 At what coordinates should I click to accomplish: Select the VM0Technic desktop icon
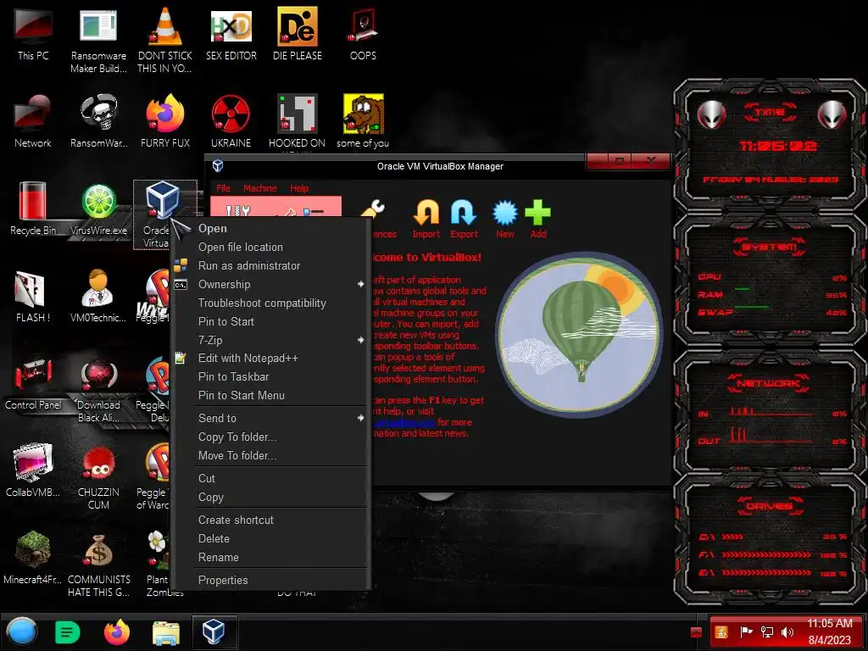tap(98, 296)
